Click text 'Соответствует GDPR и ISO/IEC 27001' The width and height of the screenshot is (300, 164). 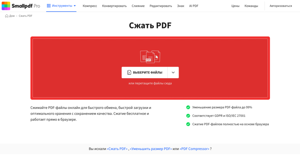[219, 116]
